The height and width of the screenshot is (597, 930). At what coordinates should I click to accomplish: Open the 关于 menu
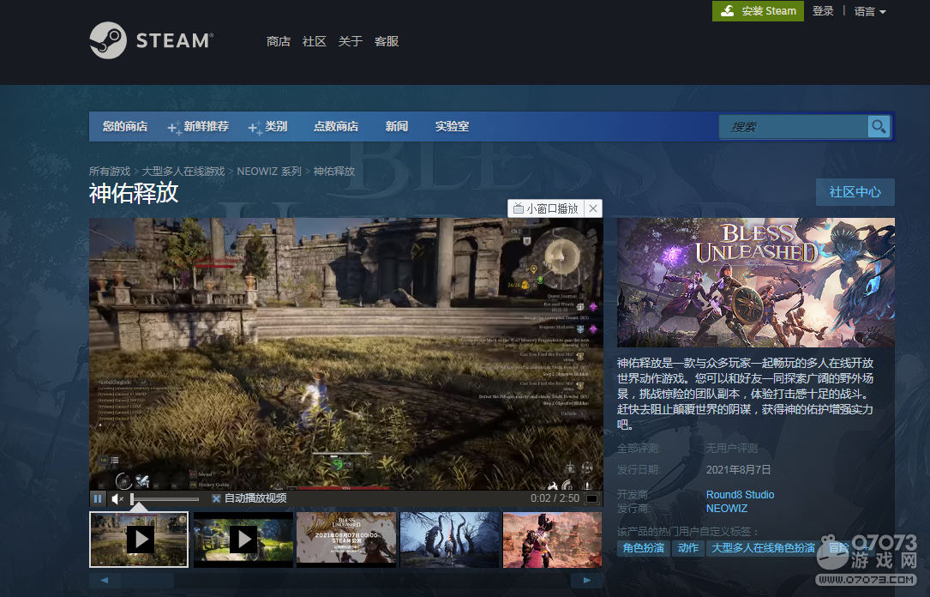click(350, 41)
